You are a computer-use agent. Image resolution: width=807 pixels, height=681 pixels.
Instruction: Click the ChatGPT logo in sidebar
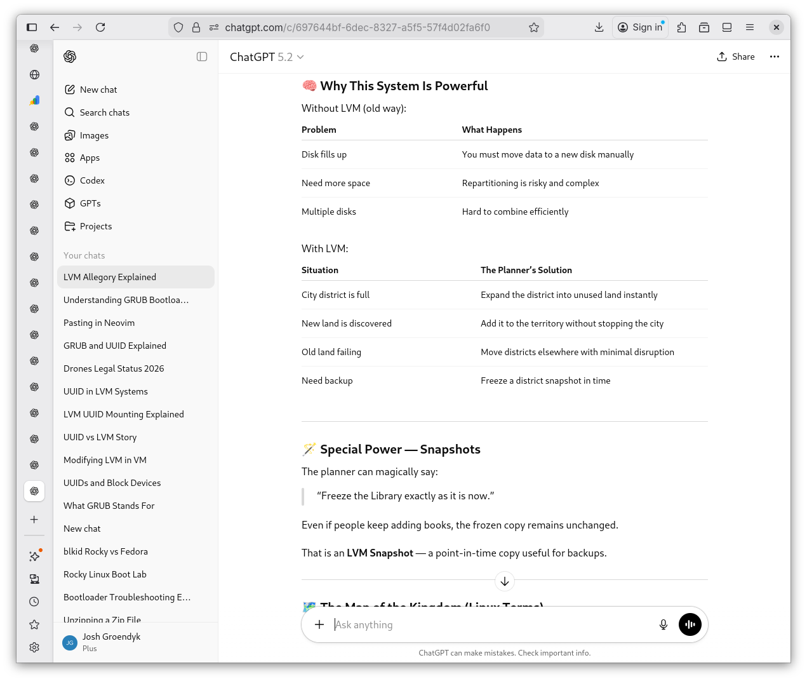(70, 57)
